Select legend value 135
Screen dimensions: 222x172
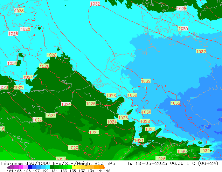click(x=72, y=171)
